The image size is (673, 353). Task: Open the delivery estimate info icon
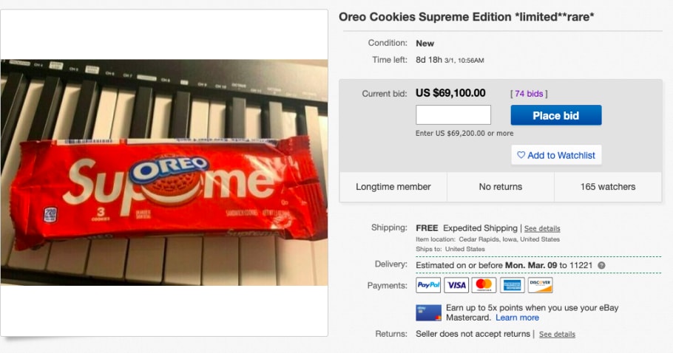[x=601, y=265]
